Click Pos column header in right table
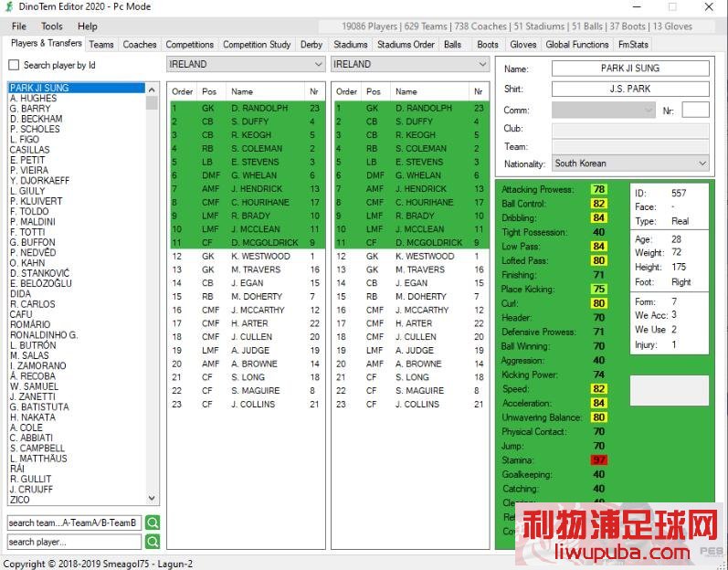Viewport: 728px width, 570px height. point(374,91)
